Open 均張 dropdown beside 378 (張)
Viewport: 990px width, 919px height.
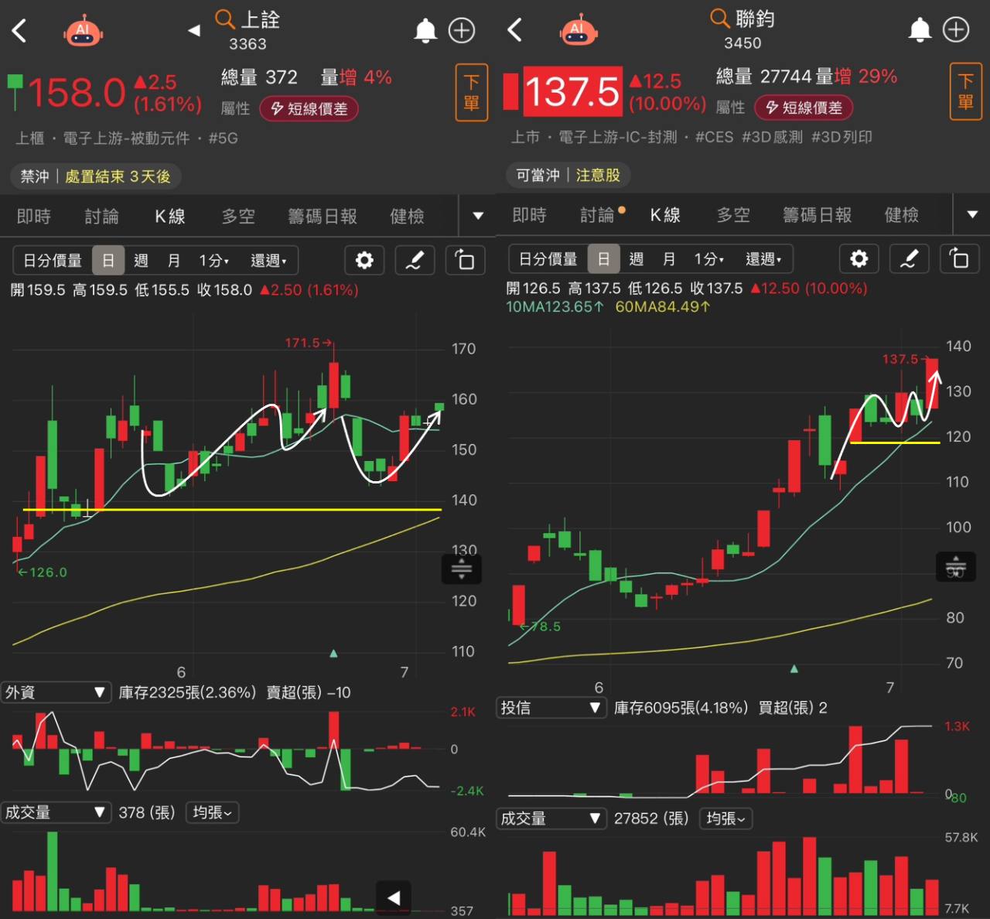pos(212,812)
